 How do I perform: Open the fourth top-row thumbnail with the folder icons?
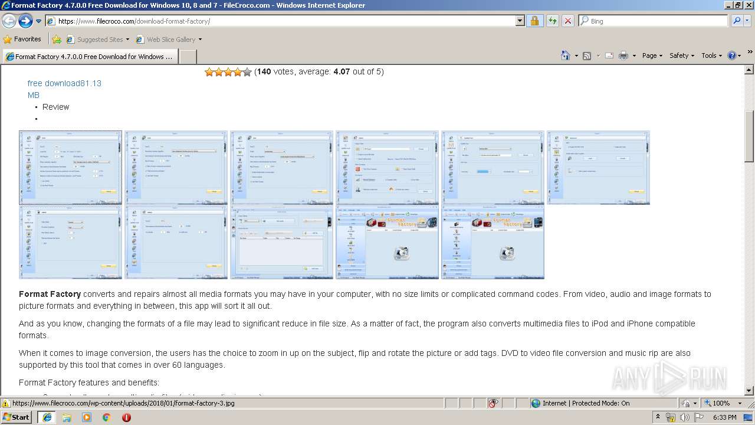(388, 168)
